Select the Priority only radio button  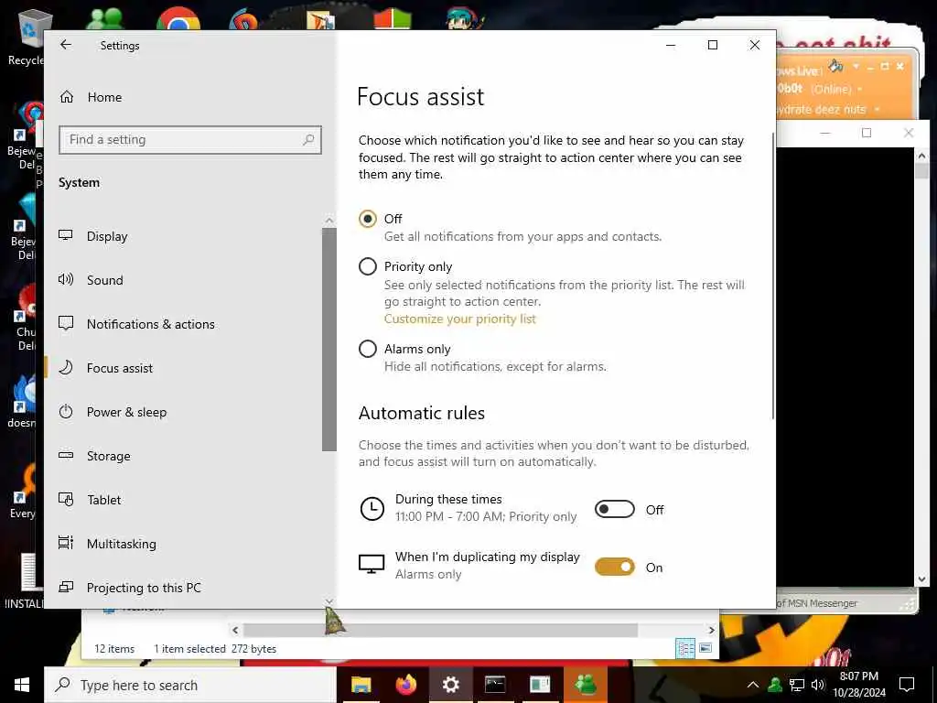(368, 266)
